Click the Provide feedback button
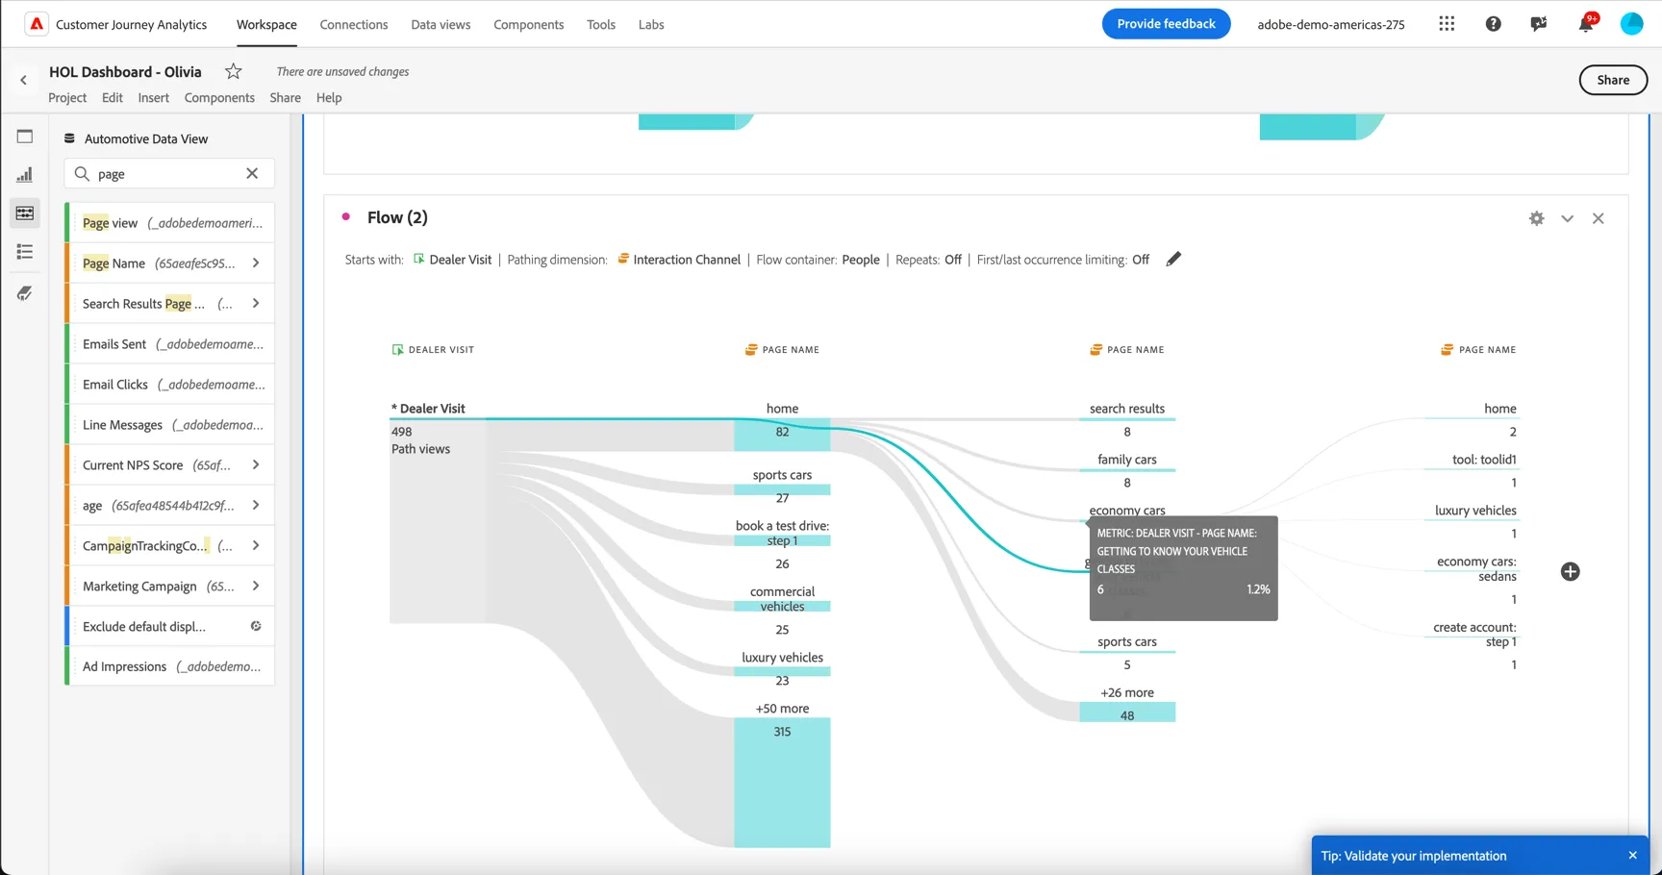The image size is (1662, 875). (x=1166, y=24)
